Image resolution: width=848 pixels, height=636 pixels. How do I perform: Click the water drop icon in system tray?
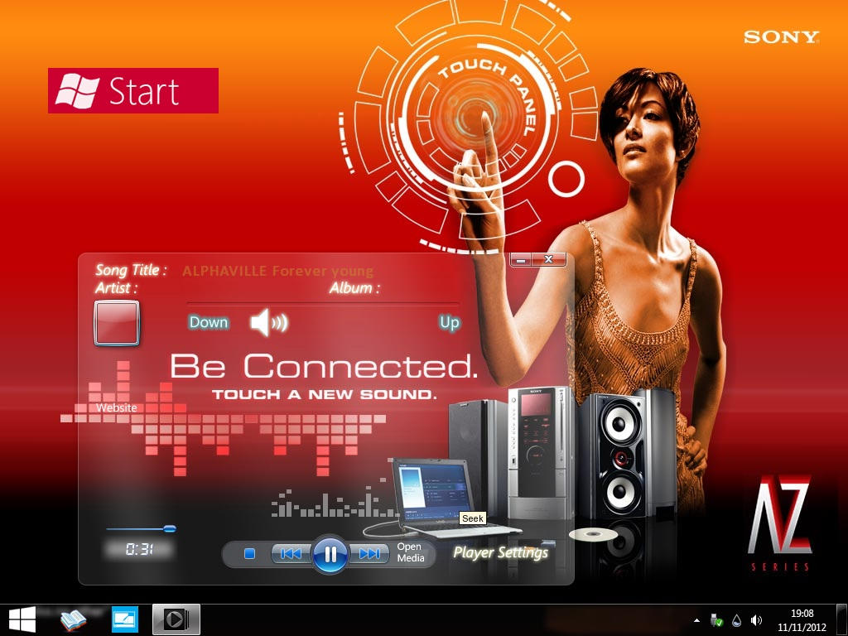735,619
